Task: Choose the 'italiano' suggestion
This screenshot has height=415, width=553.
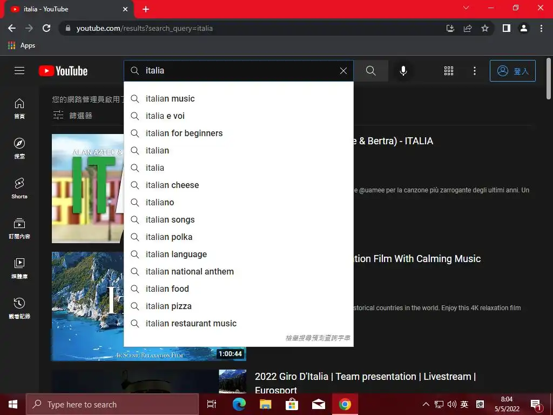Action: point(238,202)
